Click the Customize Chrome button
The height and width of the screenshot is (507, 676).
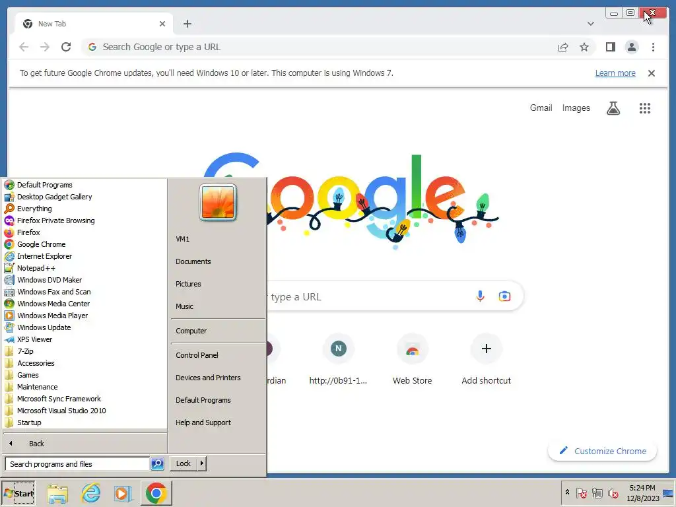[602, 451]
